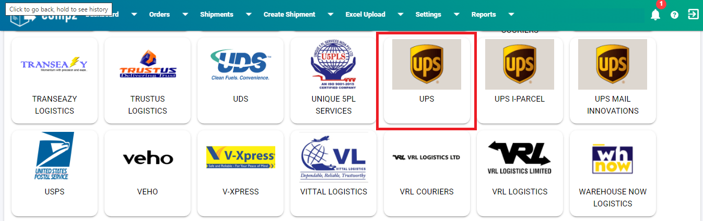Open the Settings menu

coord(428,15)
